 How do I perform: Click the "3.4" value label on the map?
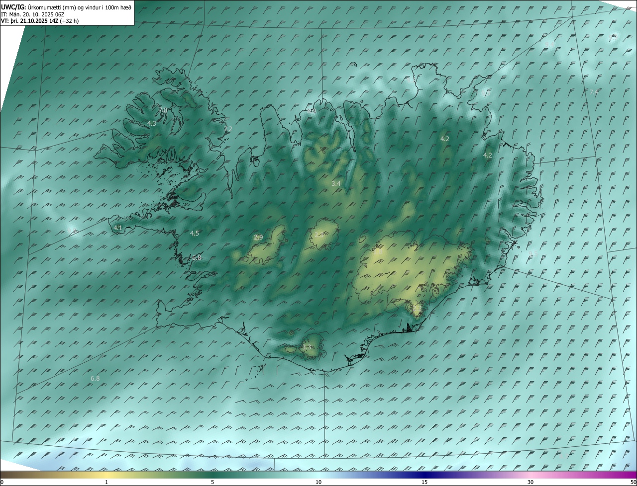pyautogui.click(x=336, y=183)
